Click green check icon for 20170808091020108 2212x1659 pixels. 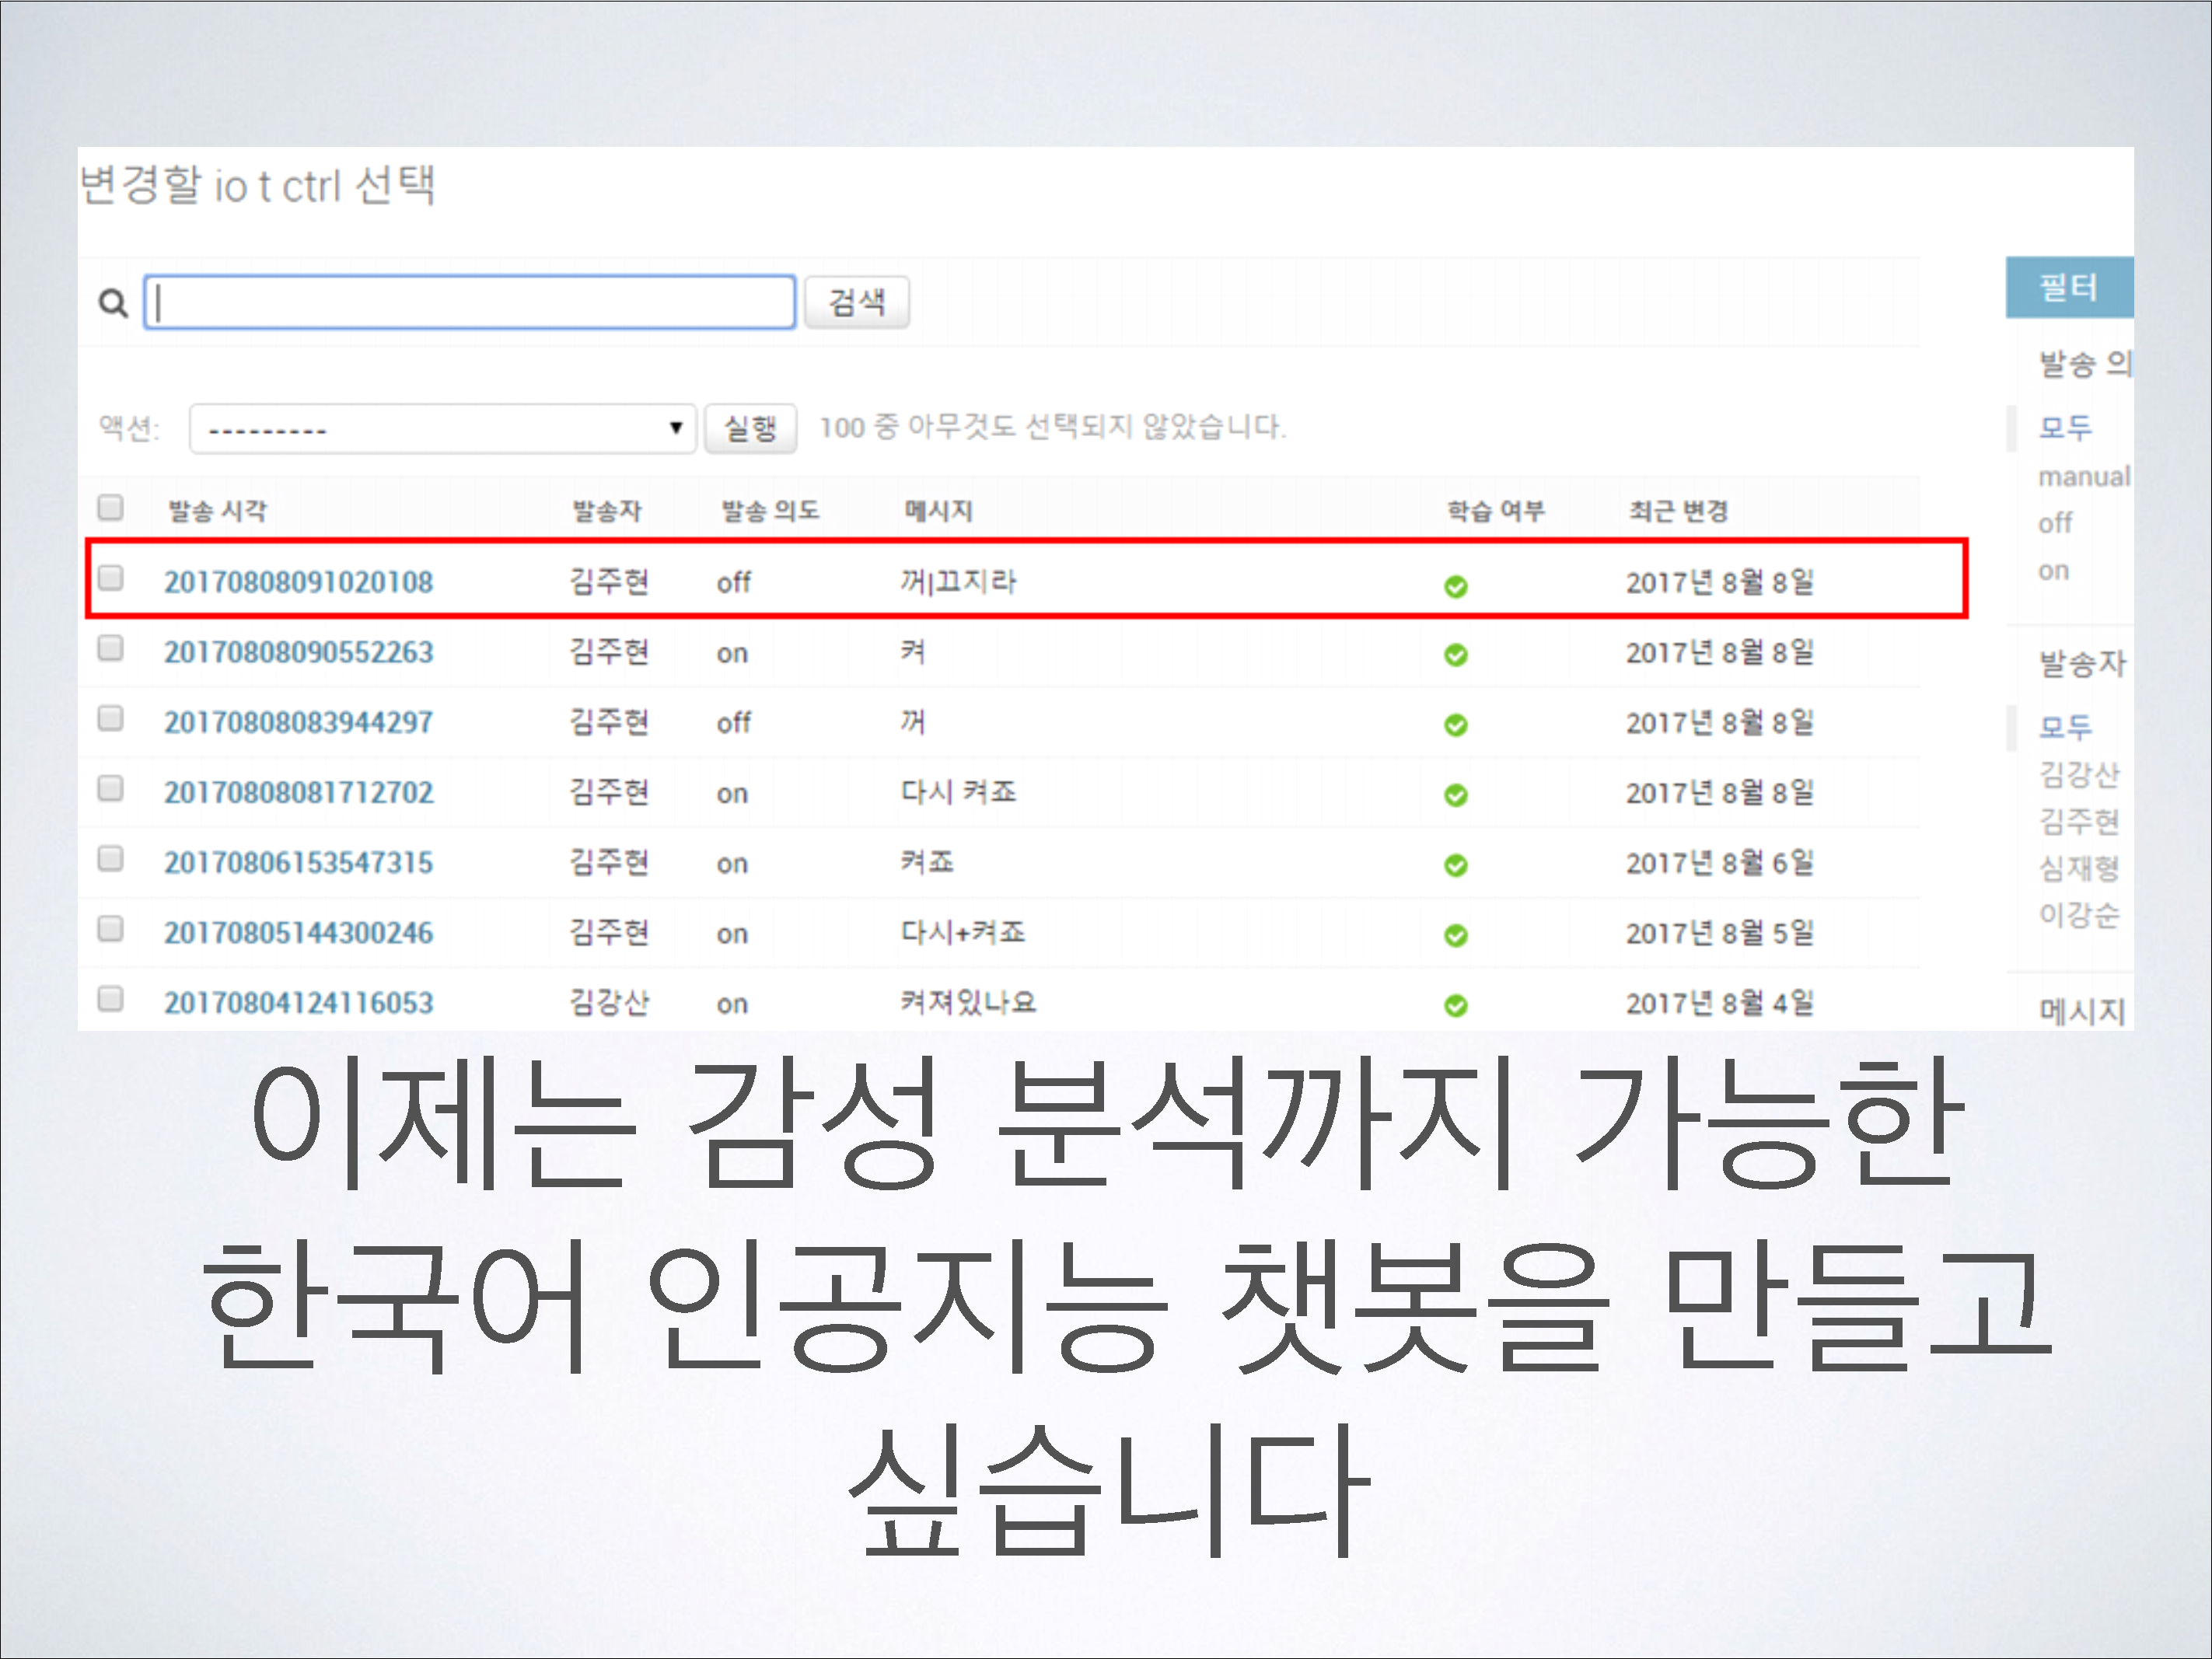pyautogui.click(x=1455, y=586)
